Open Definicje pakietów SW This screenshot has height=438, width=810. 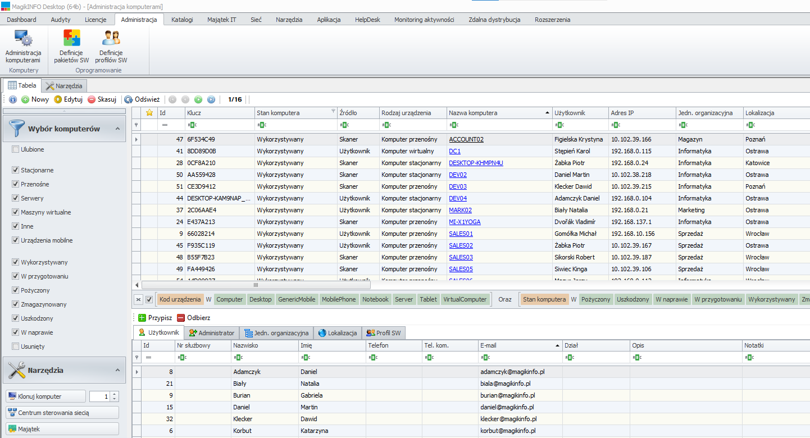71,47
